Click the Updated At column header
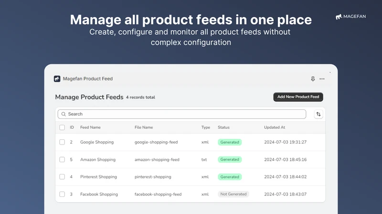This screenshot has width=382, height=214. click(275, 127)
